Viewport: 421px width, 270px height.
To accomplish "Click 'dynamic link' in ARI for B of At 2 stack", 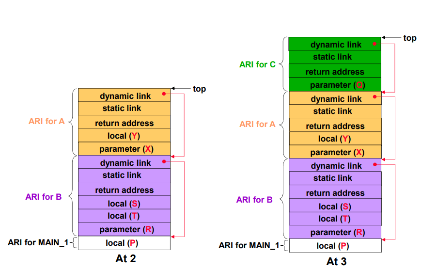I will (125, 162).
